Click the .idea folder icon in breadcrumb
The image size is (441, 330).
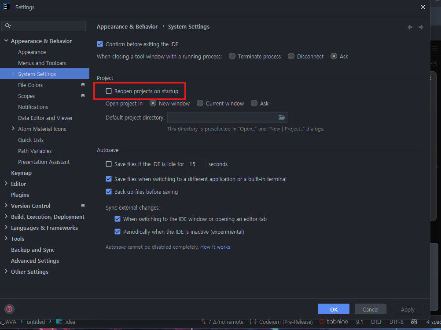59,322
